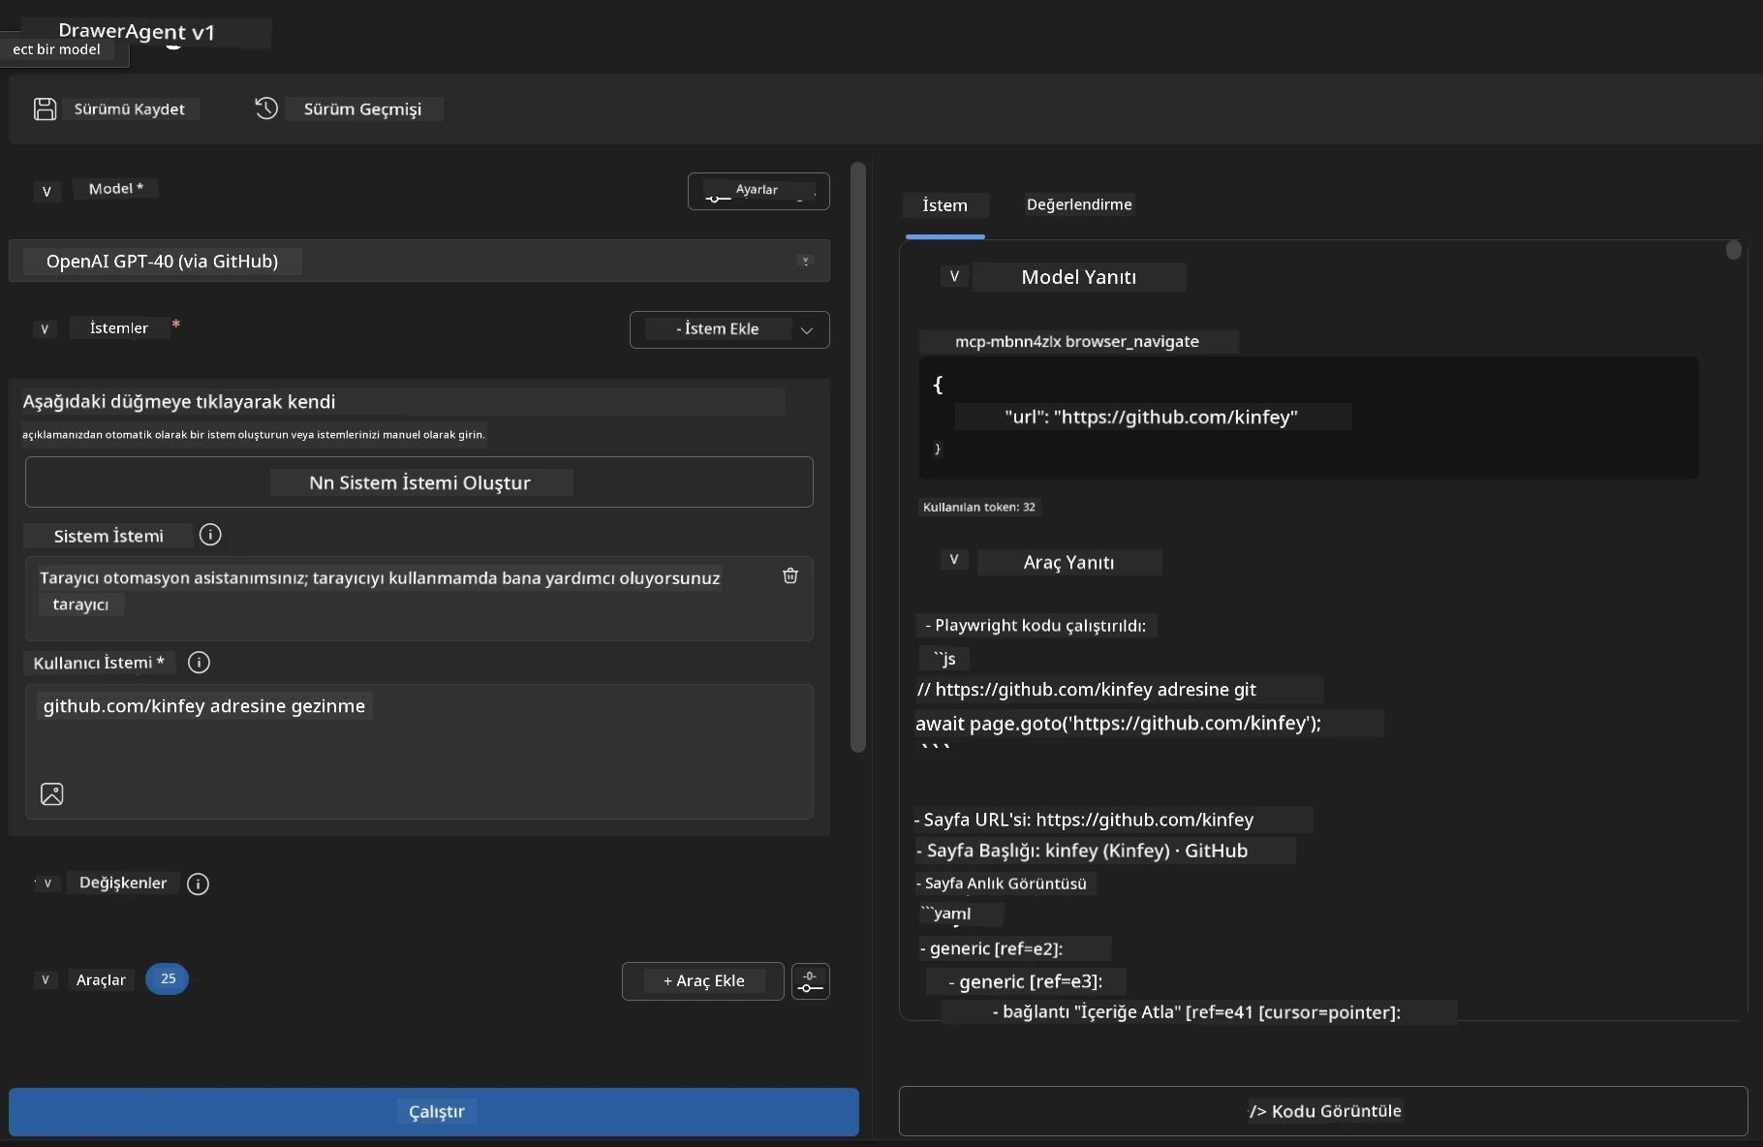Viewport: 1763px width, 1147px height.
Task: Click the "generic [ref=e2]" line
Action: tap(991, 948)
